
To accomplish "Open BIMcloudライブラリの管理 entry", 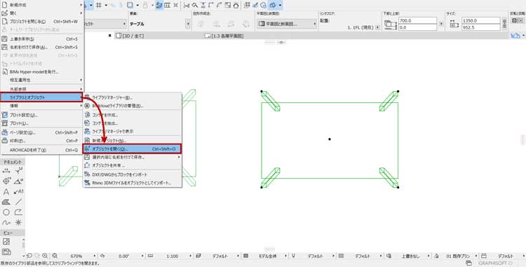I will tap(132, 106).
